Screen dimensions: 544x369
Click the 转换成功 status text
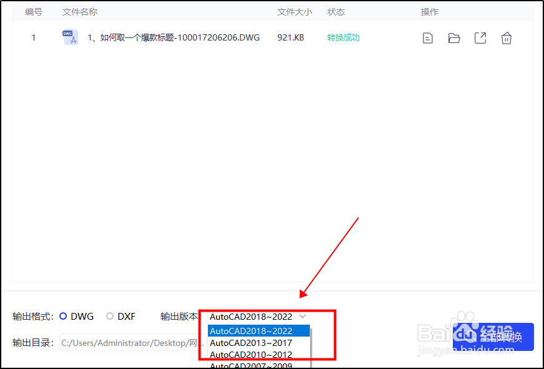[343, 37]
